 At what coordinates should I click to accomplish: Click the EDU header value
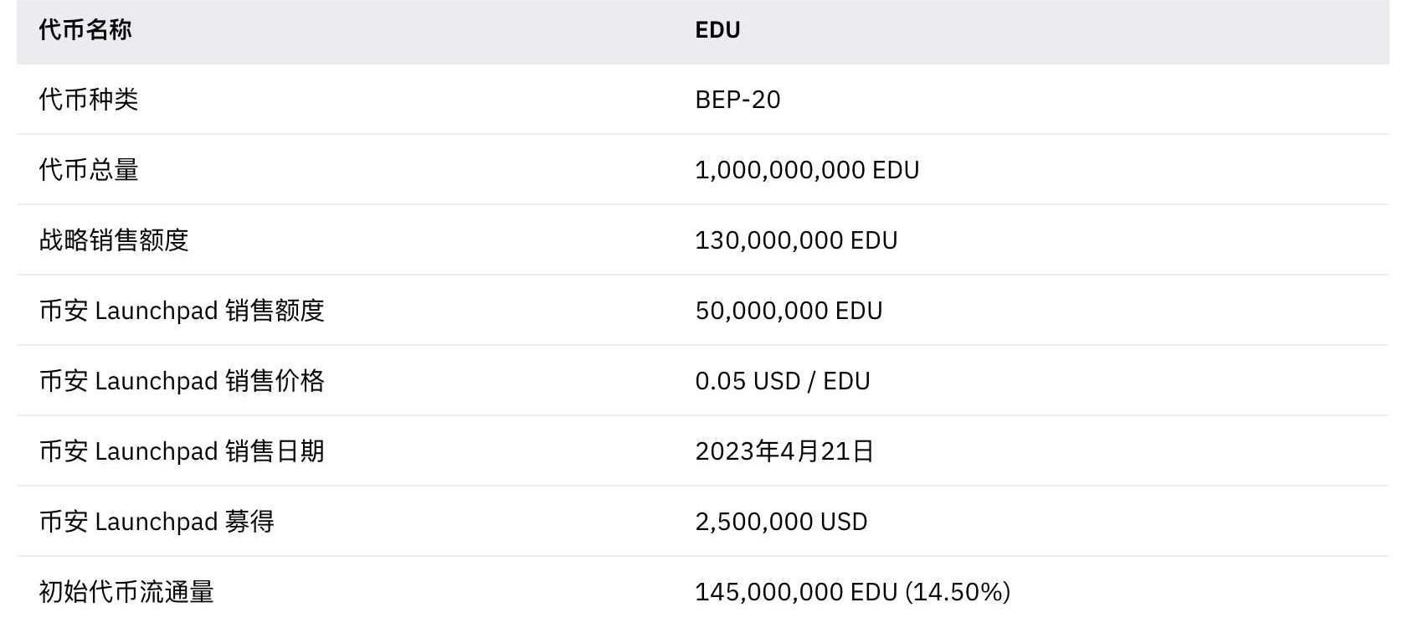pyautogui.click(x=717, y=30)
